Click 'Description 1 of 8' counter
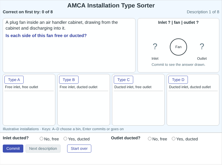This screenshot has width=222, height=165. tap(203, 12)
